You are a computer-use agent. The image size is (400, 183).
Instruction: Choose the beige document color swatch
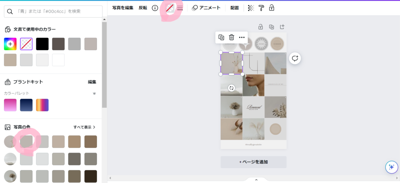(x=10, y=60)
